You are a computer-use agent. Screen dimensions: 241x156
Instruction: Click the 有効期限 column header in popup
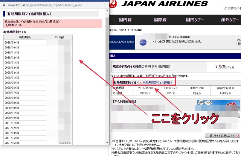24,37
